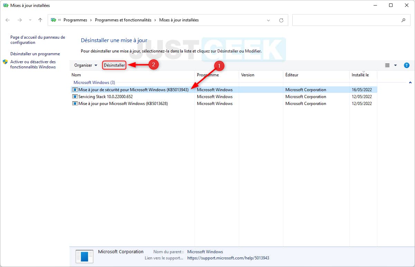Refresh the installed updates list
Image resolution: width=415 pixels, height=267 pixels.
click(x=281, y=20)
